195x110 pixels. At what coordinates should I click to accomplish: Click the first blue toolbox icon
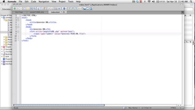(85, 9)
